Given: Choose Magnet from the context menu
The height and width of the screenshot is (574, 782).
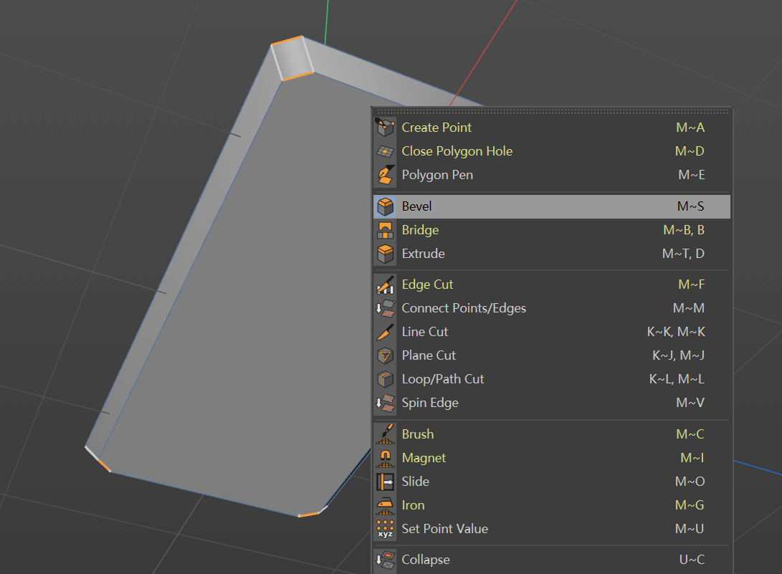Looking at the screenshot, I should (x=552, y=458).
